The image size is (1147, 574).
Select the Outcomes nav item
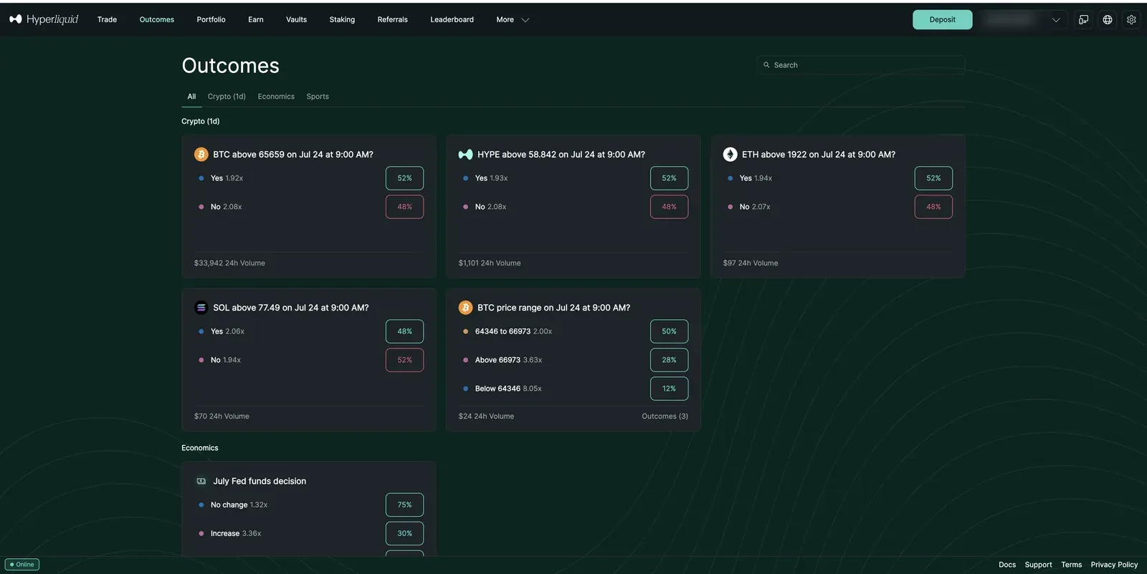(156, 19)
